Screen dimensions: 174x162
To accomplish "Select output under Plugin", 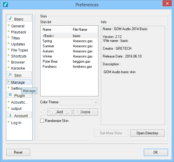I will [16, 109].
